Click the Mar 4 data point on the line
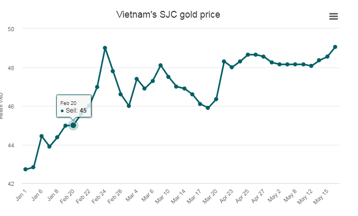Image resolution: width=358 pixels, height=216 pixels. pyautogui.click(x=137, y=79)
